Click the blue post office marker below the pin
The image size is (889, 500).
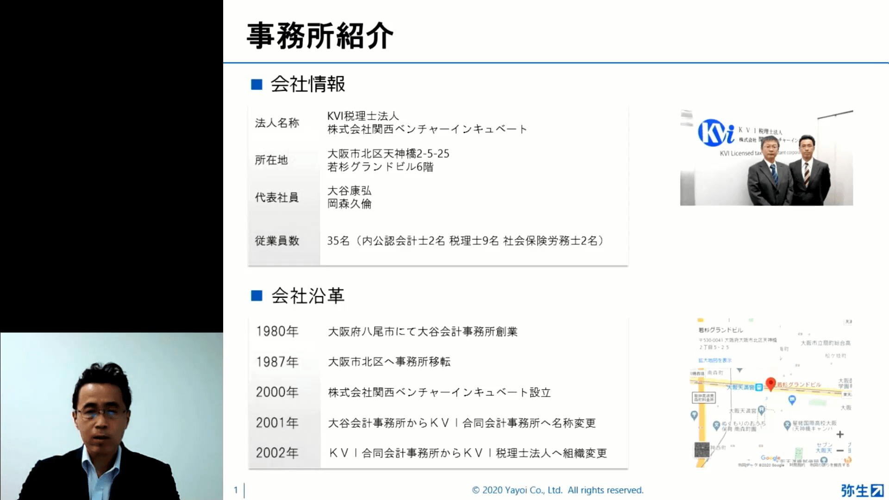click(792, 400)
